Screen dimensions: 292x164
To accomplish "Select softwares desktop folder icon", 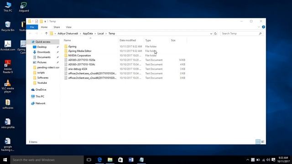I will (x=8, y=104).
